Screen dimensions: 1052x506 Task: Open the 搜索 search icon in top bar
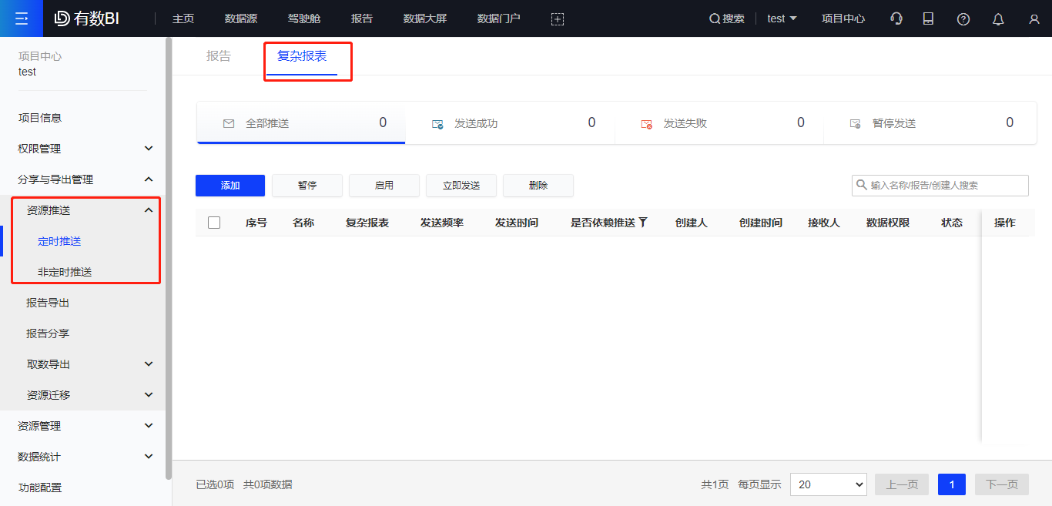(726, 18)
